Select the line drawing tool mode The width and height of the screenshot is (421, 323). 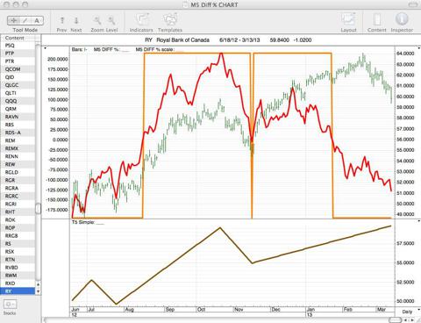pos(25,20)
